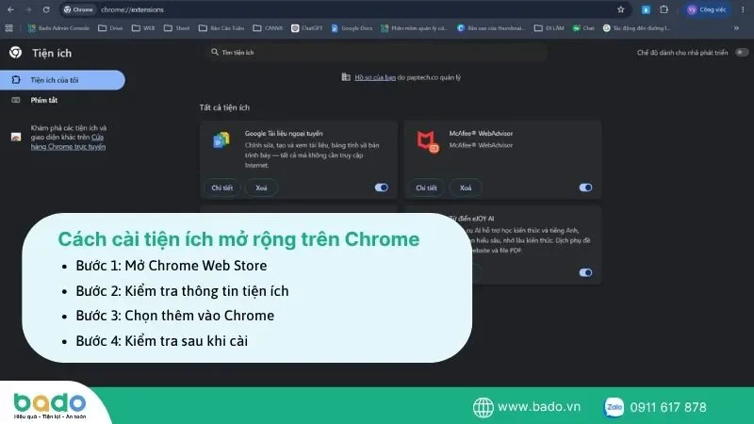This screenshot has height=424, width=754.
Task: Click Xoá for McAfee WebAdvisor
Action: click(x=466, y=188)
